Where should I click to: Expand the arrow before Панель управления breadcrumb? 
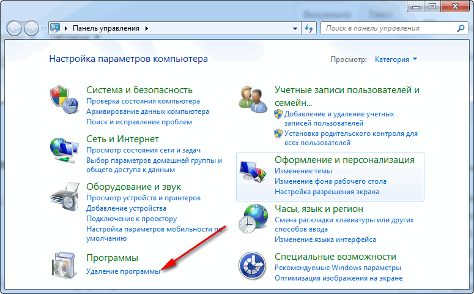[x=66, y=28]
